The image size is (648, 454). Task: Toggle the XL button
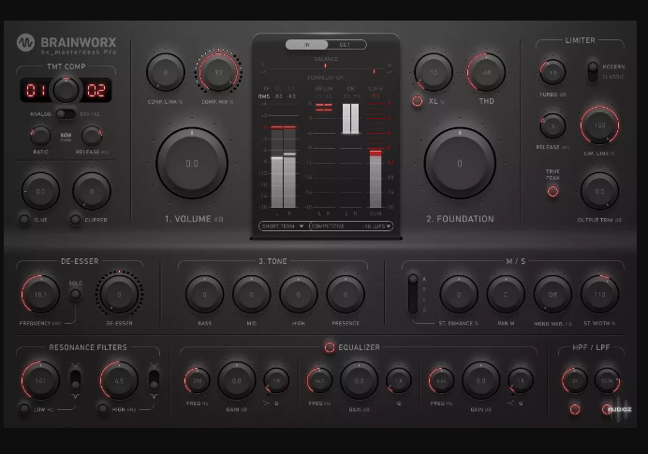click(418, 101)
